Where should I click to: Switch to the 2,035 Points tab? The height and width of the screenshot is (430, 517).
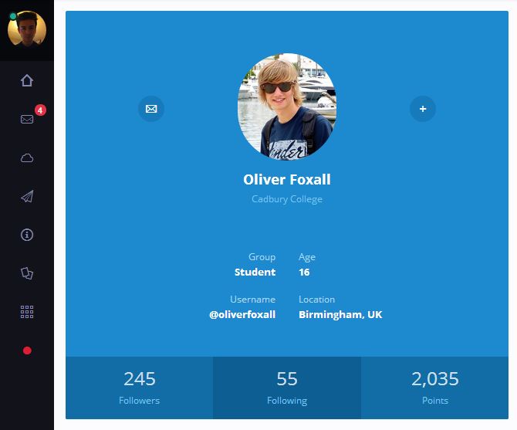click(435, 388)
